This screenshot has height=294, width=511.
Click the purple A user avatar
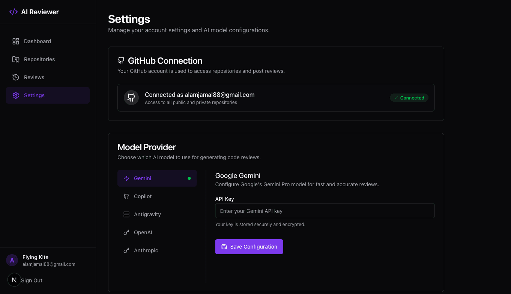pos(12,260)
